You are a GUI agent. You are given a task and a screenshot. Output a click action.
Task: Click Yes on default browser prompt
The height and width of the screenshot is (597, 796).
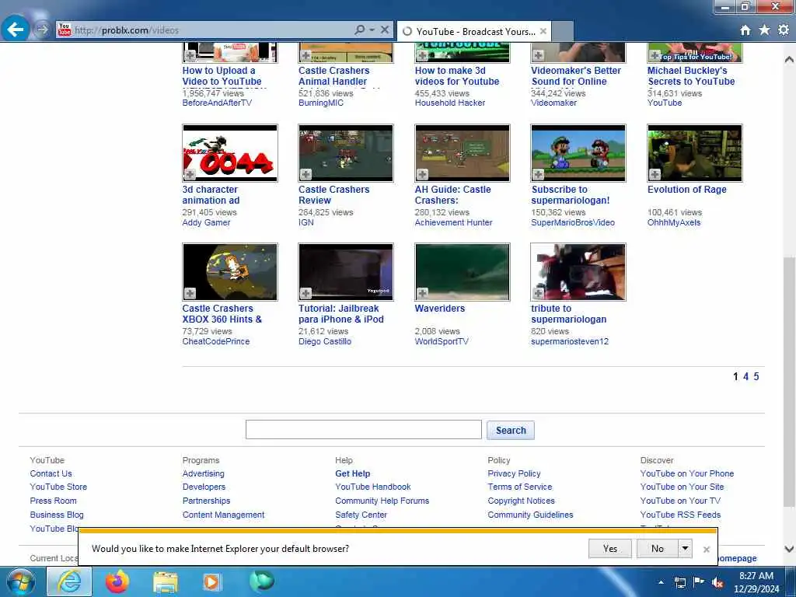pyautogui.click(x=610, y=548)
